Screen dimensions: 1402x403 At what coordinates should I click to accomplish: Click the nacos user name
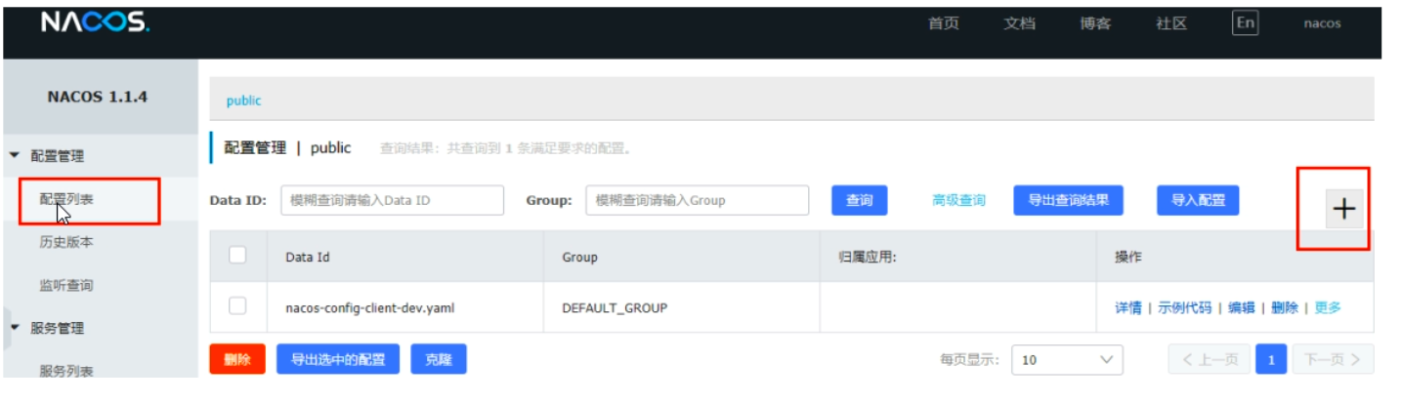(1323, 23)
